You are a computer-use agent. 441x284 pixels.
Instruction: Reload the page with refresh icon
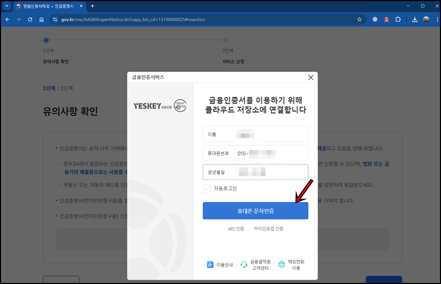point(30,19)
